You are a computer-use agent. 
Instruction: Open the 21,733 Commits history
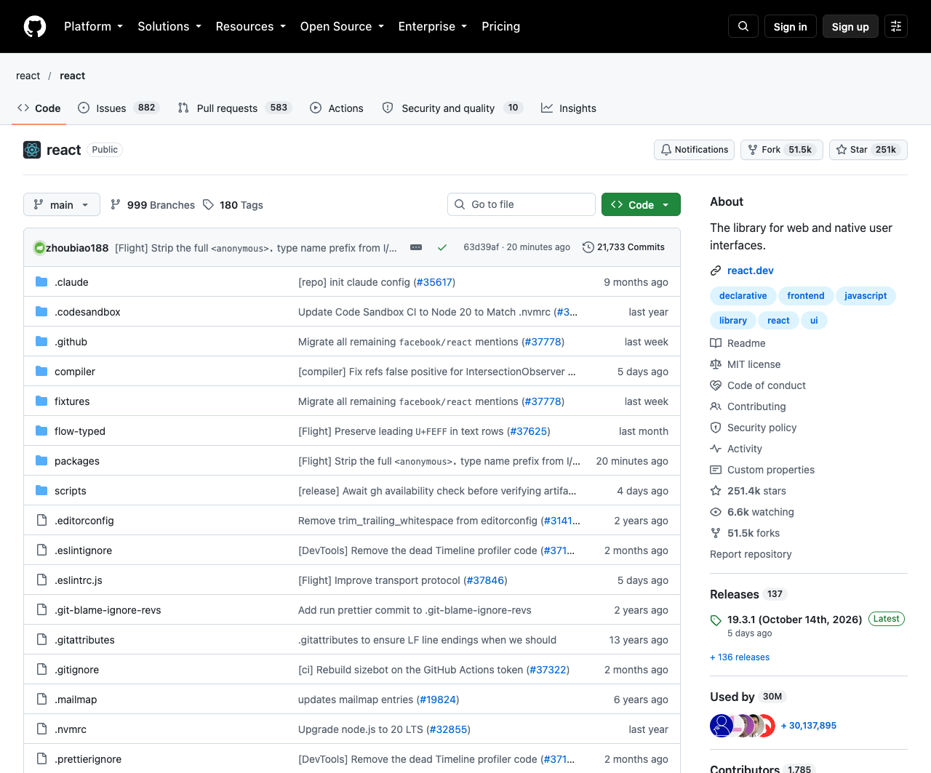point(623,247)
